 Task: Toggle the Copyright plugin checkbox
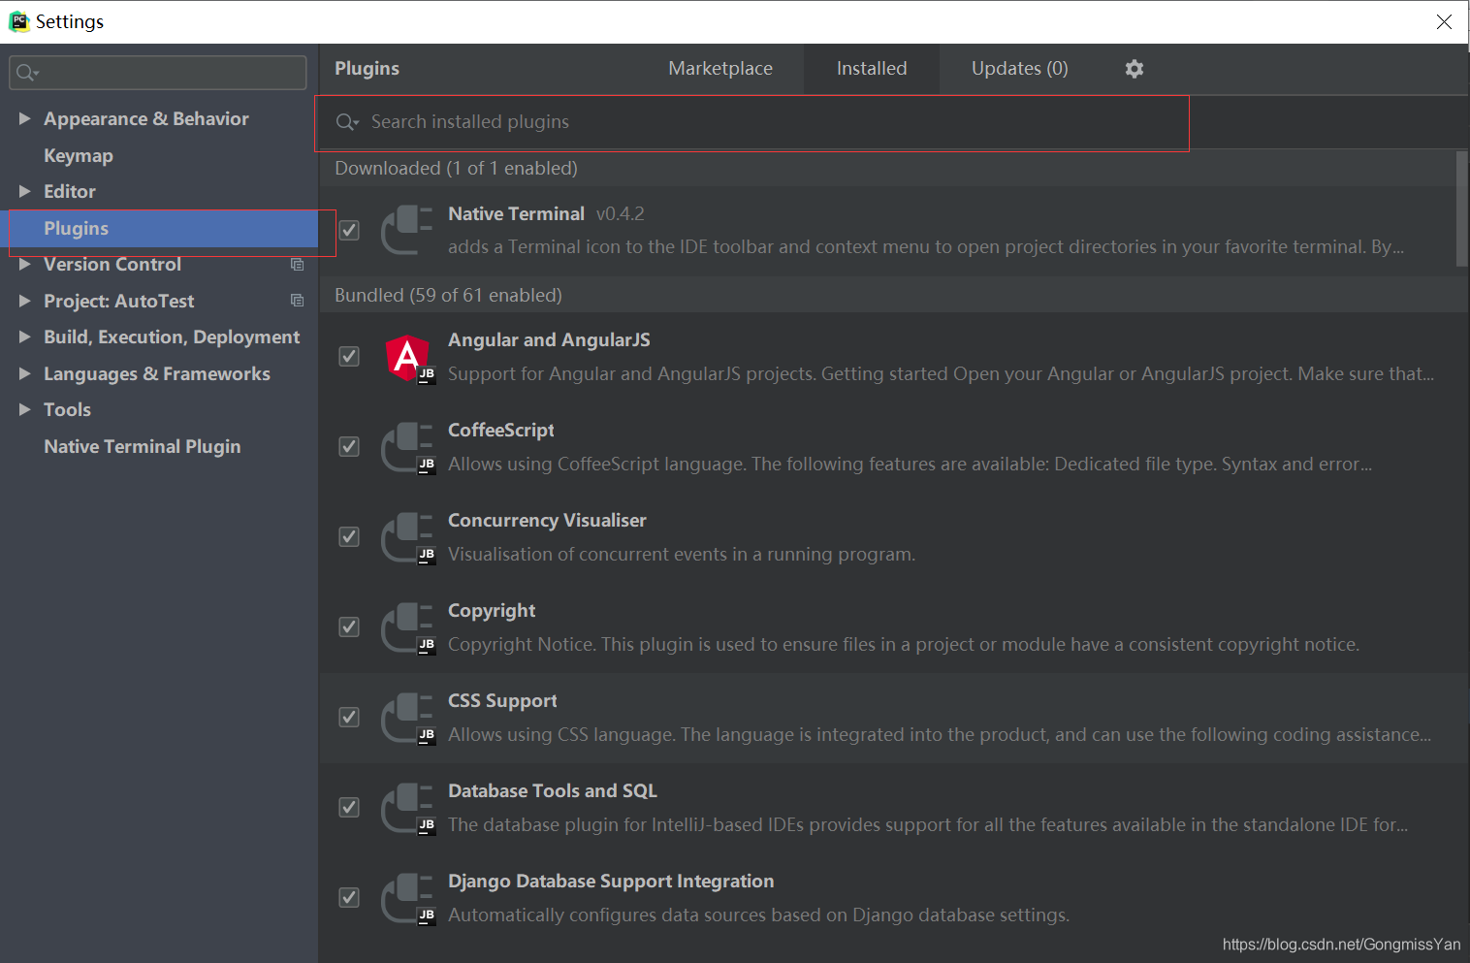point(349,626)
